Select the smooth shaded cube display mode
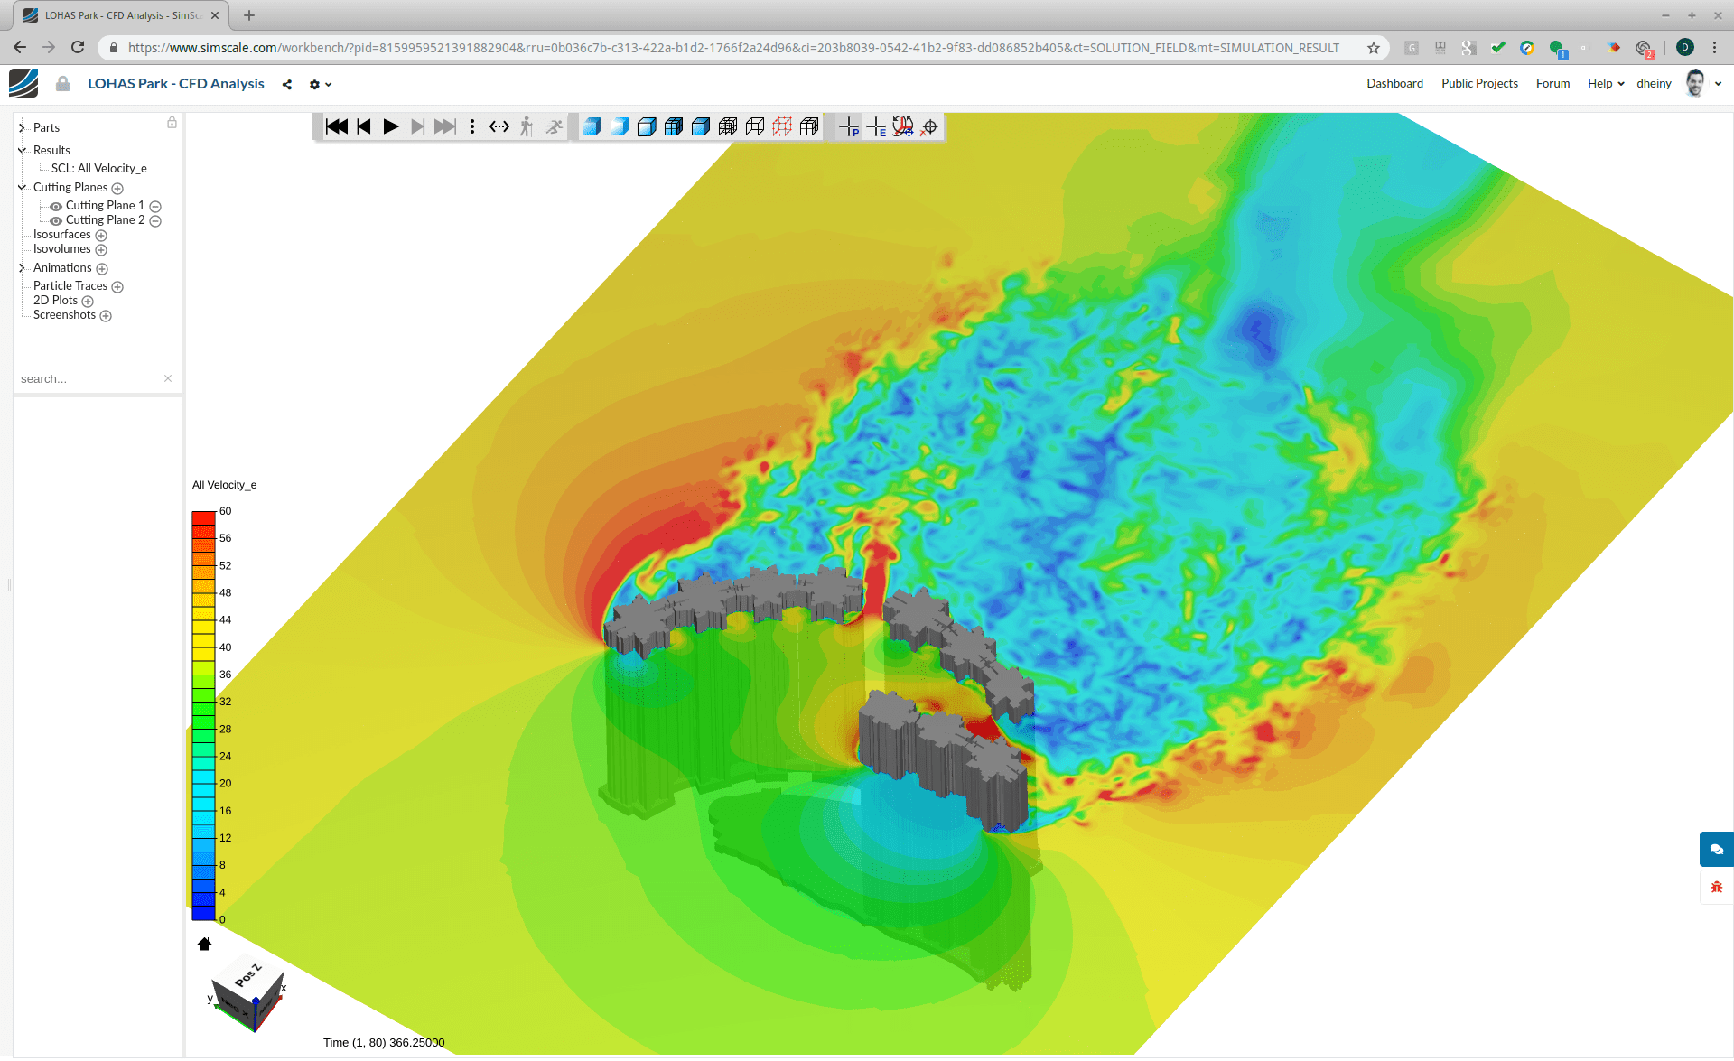The height and width of the screenshot is (1061, 1734). [x=620, y=126]
